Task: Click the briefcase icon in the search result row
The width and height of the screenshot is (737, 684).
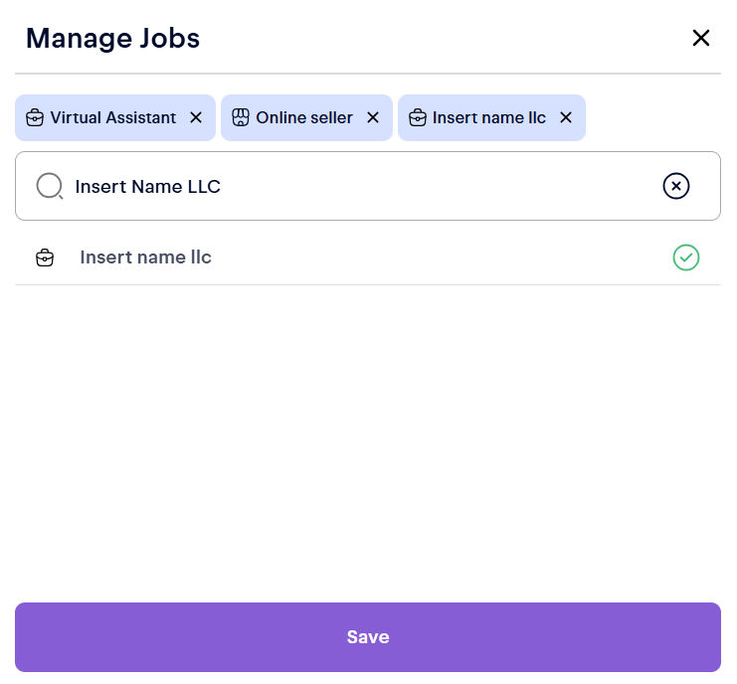Action: [x=45, y=258]
